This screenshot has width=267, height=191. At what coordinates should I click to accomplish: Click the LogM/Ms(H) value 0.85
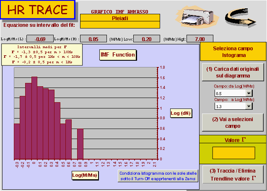93,39
